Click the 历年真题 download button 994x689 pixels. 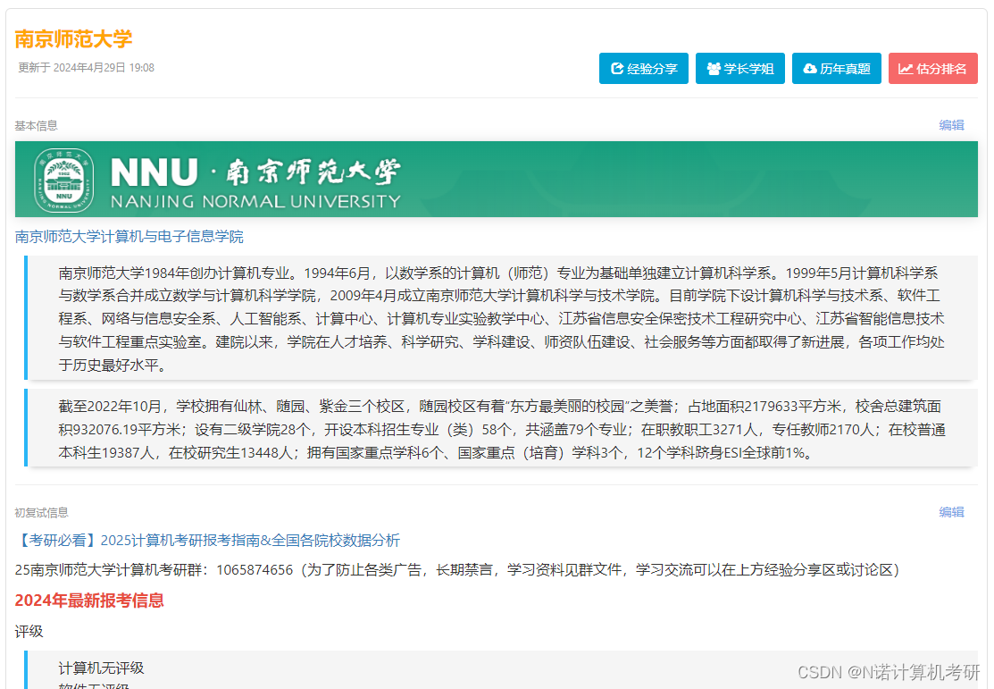pyautogui.click(x=836, y=69)
